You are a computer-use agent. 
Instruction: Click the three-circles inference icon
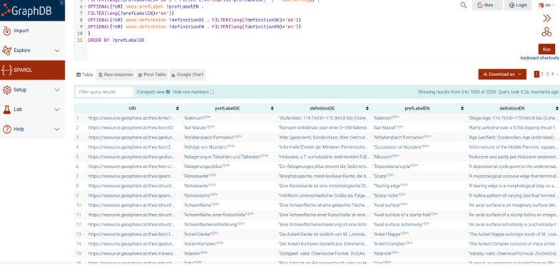546,32
